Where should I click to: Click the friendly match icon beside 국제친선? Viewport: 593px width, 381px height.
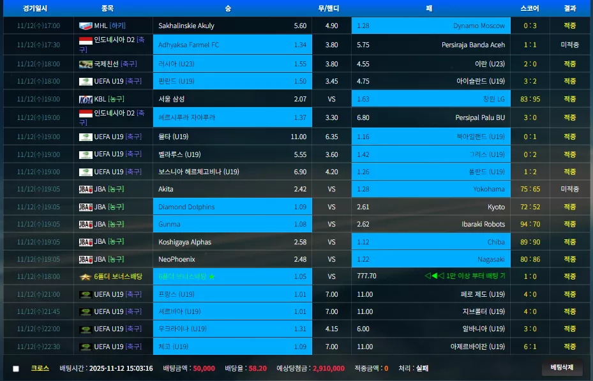pyautogui.click(x=86, y=64)
